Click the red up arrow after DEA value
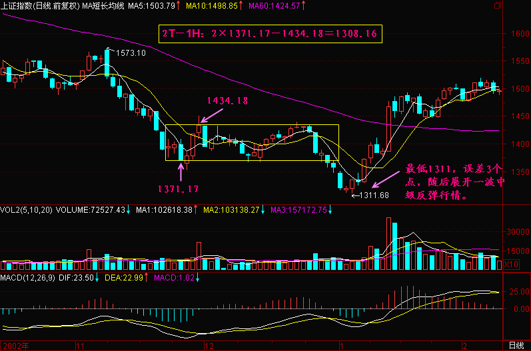 coord(145,277)
